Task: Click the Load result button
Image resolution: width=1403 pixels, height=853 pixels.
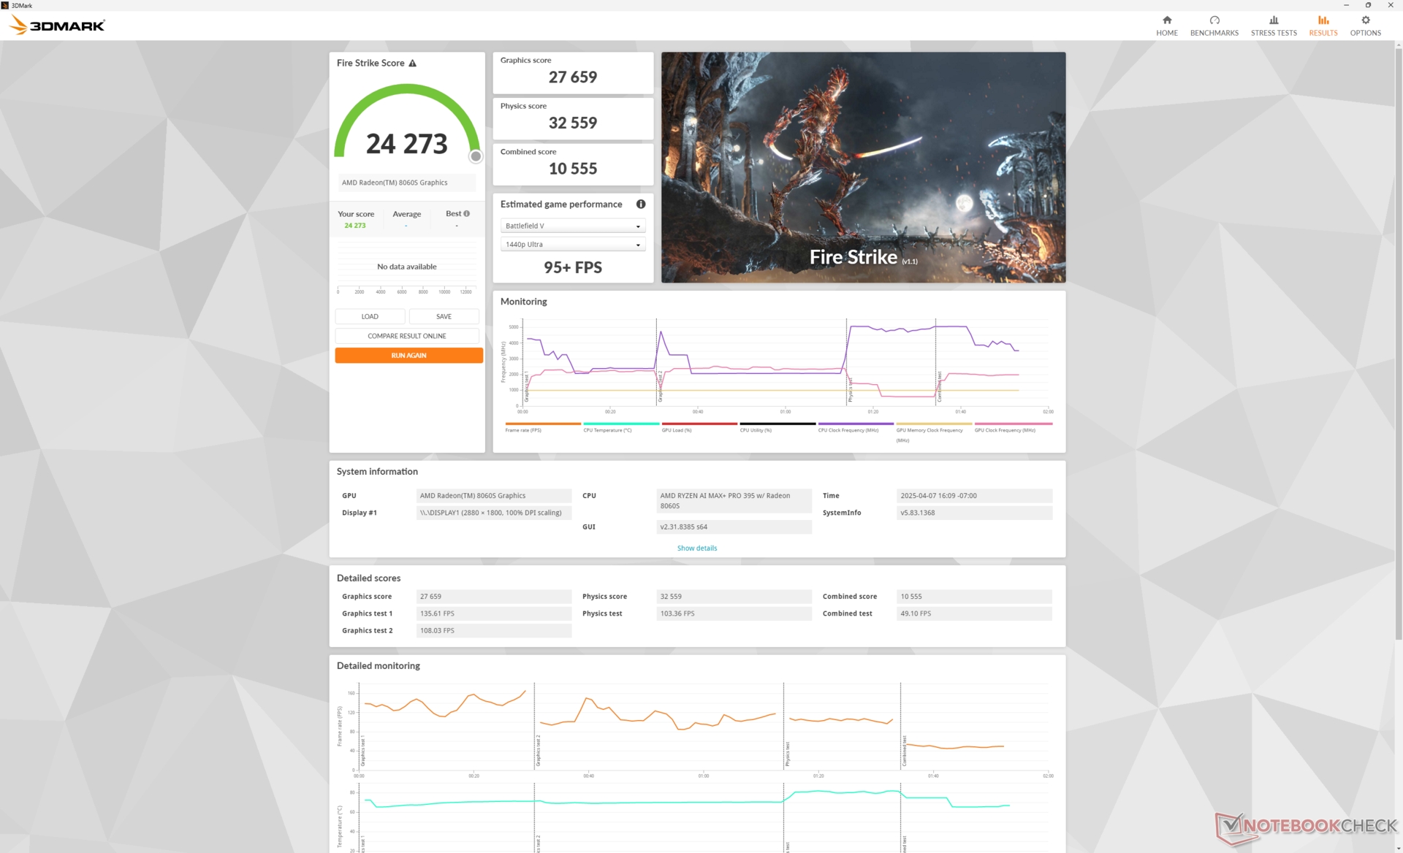Action: point(370,317)
